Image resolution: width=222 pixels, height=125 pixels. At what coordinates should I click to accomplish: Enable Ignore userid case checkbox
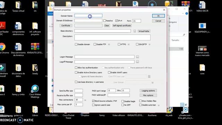(x=93, y=105)
